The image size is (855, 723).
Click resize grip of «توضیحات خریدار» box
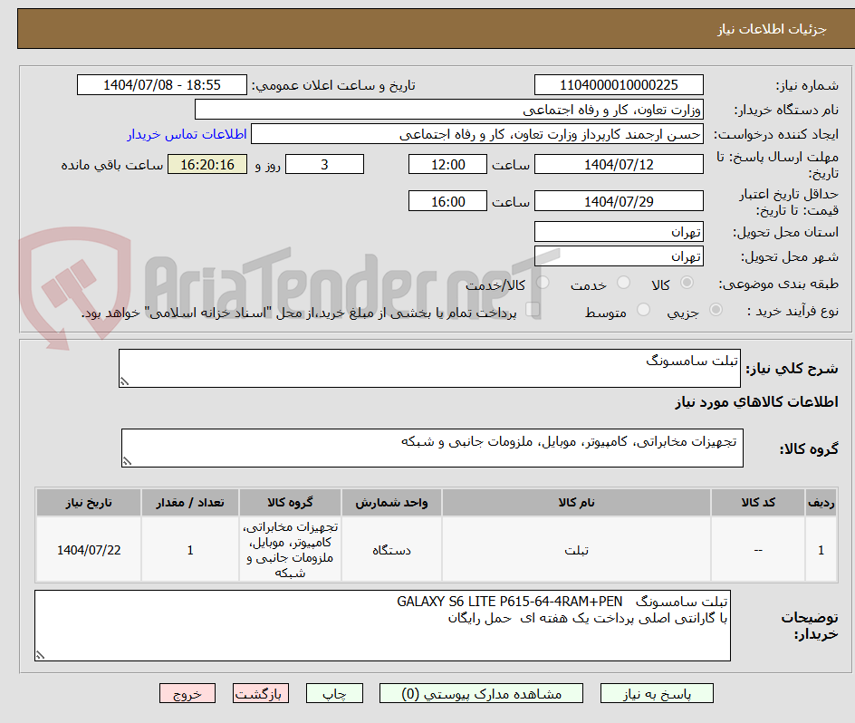click(x=41, y=656)
